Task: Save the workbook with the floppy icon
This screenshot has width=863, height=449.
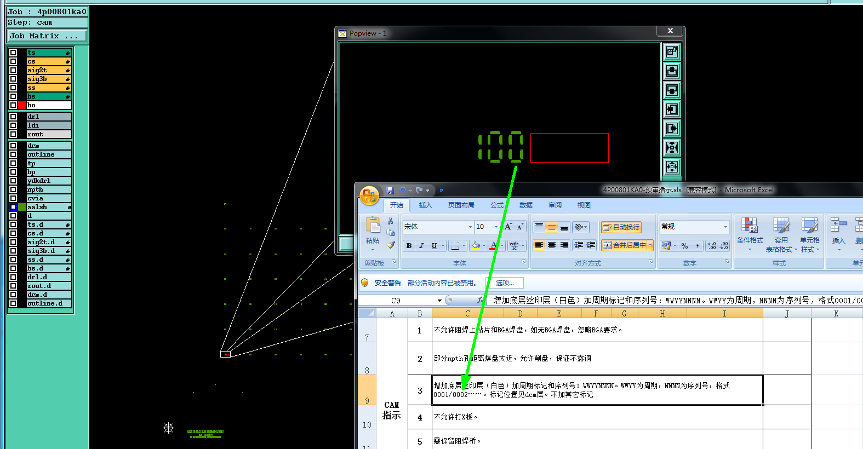Action: (x=390, y=190)
